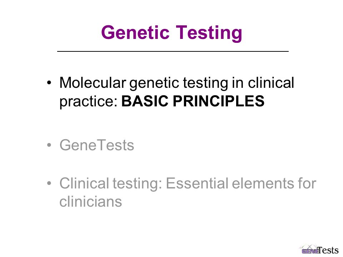The height and width of the screenshot is (257, 343).
Task: Click the horizontal rule under the title
Action: point(173,51)
